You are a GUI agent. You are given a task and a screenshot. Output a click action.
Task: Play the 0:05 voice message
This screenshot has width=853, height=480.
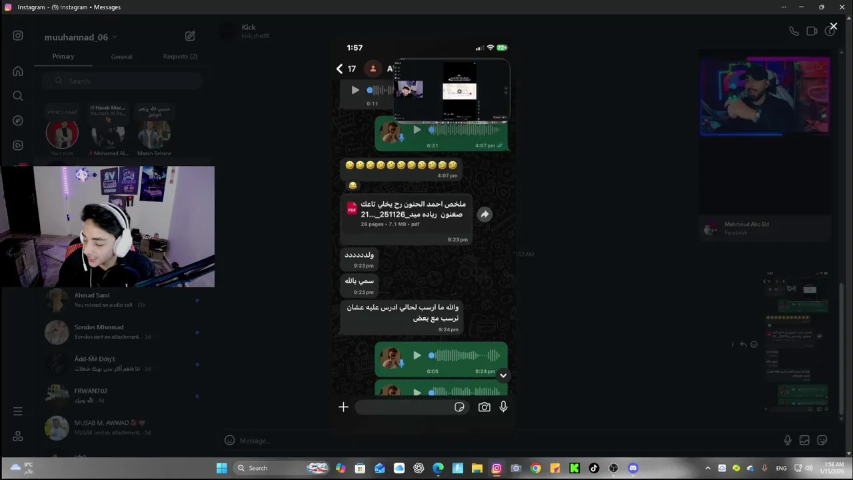pyautogui.click(x=417, y=355)
